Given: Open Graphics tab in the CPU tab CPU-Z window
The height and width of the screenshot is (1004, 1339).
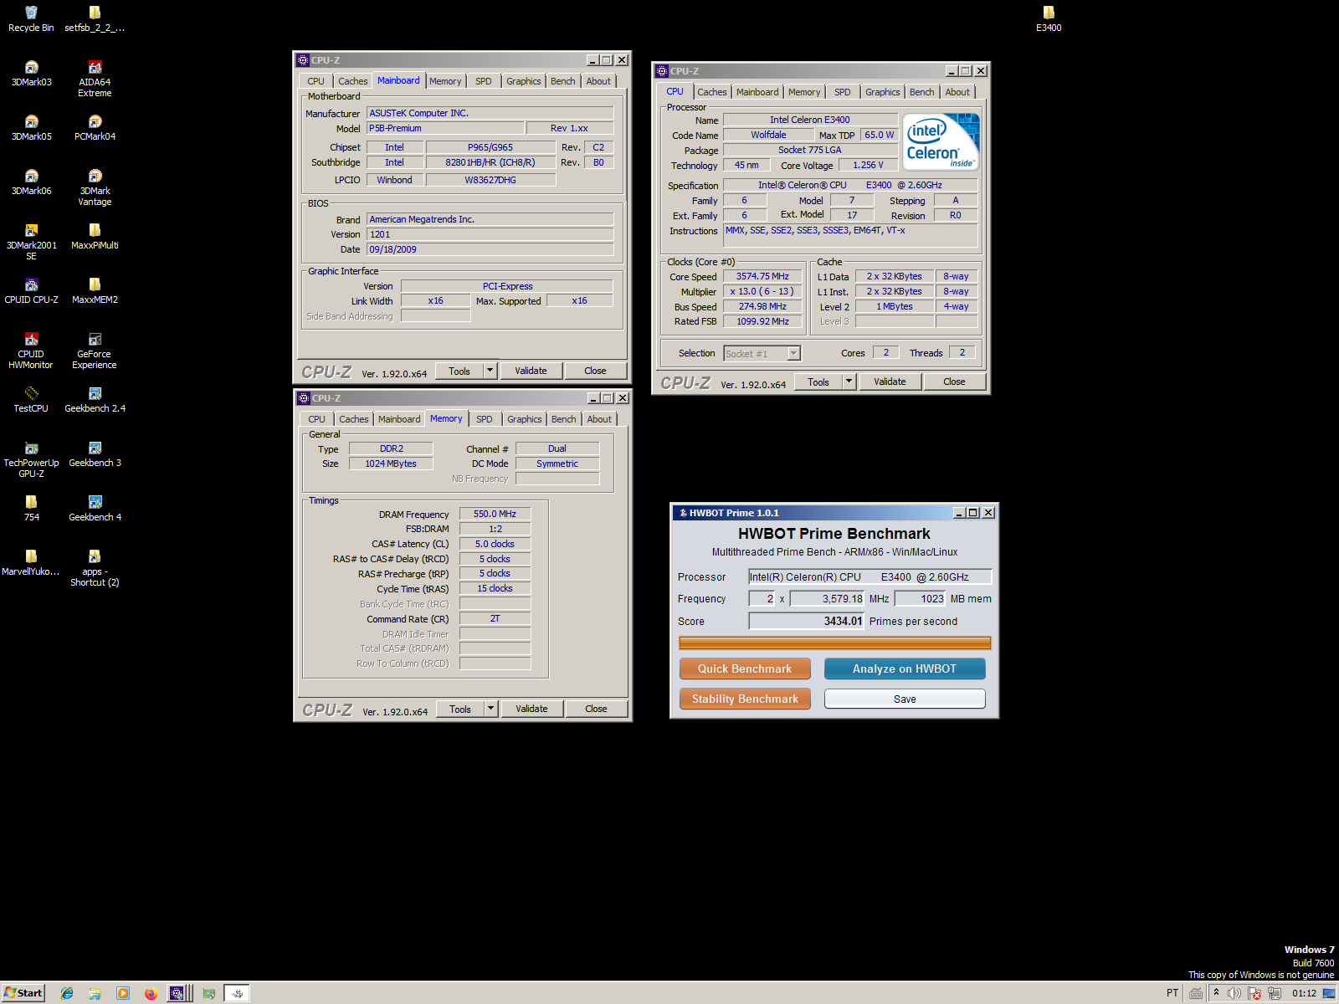Looking at the screenshot, I should [x=883, y=92].
